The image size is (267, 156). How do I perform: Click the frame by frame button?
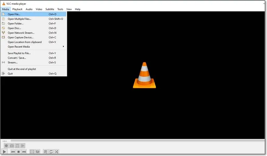coord(23,146)
